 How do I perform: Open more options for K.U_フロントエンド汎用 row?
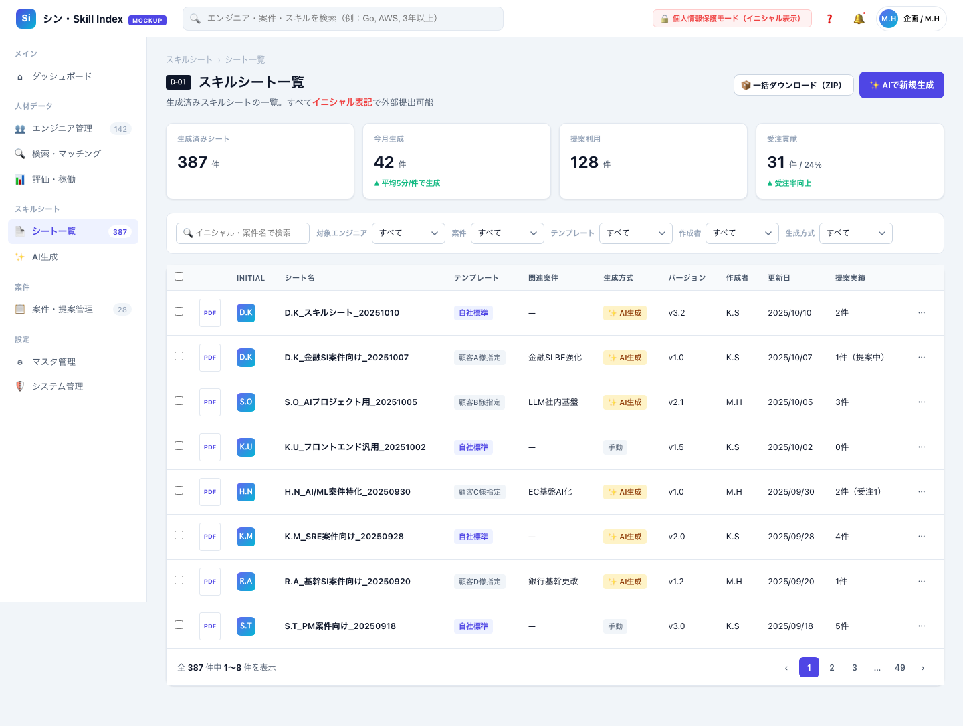[x=922, y=447]
